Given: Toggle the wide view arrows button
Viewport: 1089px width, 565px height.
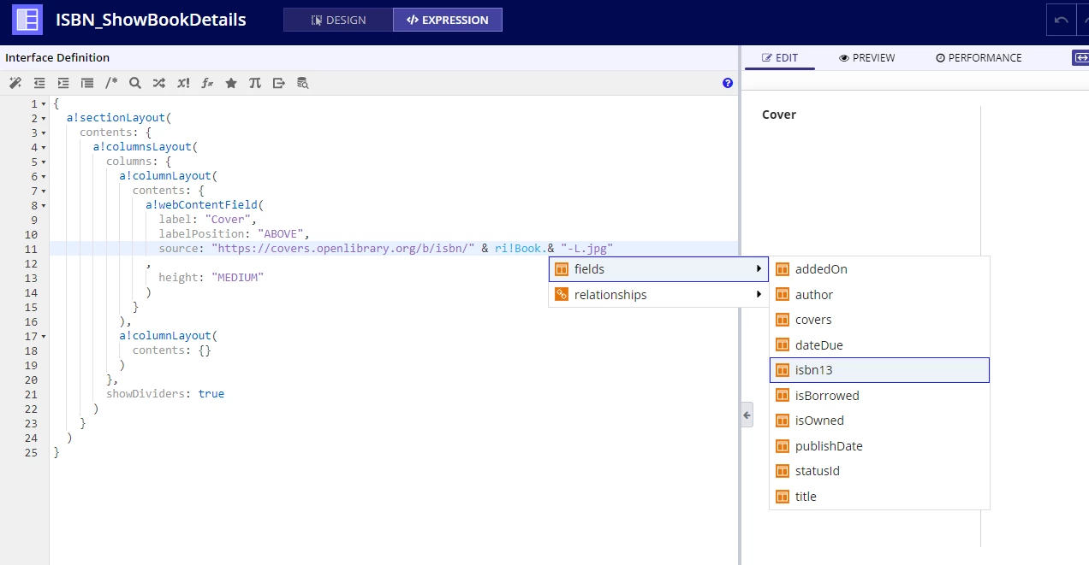Looking at the screenshot, I should (x=1080, y=57).
